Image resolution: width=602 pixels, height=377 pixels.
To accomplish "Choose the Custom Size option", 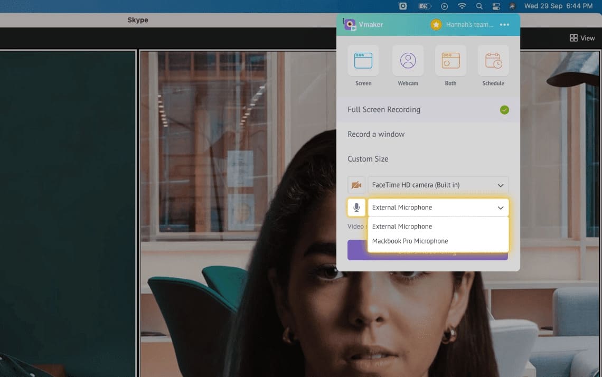I will tap(368, 159).
